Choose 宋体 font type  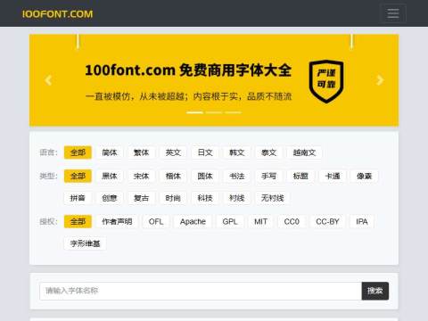pyautogui.click(x=141, y=176)
